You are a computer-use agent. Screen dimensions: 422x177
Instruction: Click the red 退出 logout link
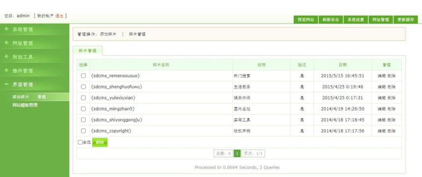coord(59,16)
